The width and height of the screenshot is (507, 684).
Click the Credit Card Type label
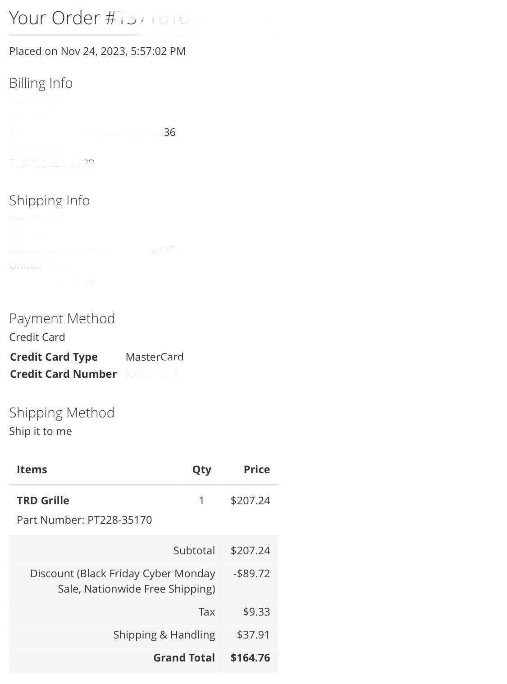click(x=54, y=357)
